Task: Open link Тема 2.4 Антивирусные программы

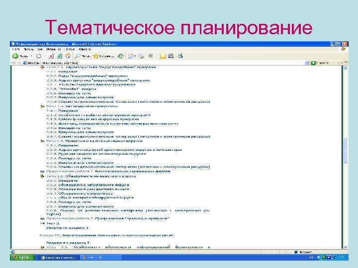Action: pos(82,106)
